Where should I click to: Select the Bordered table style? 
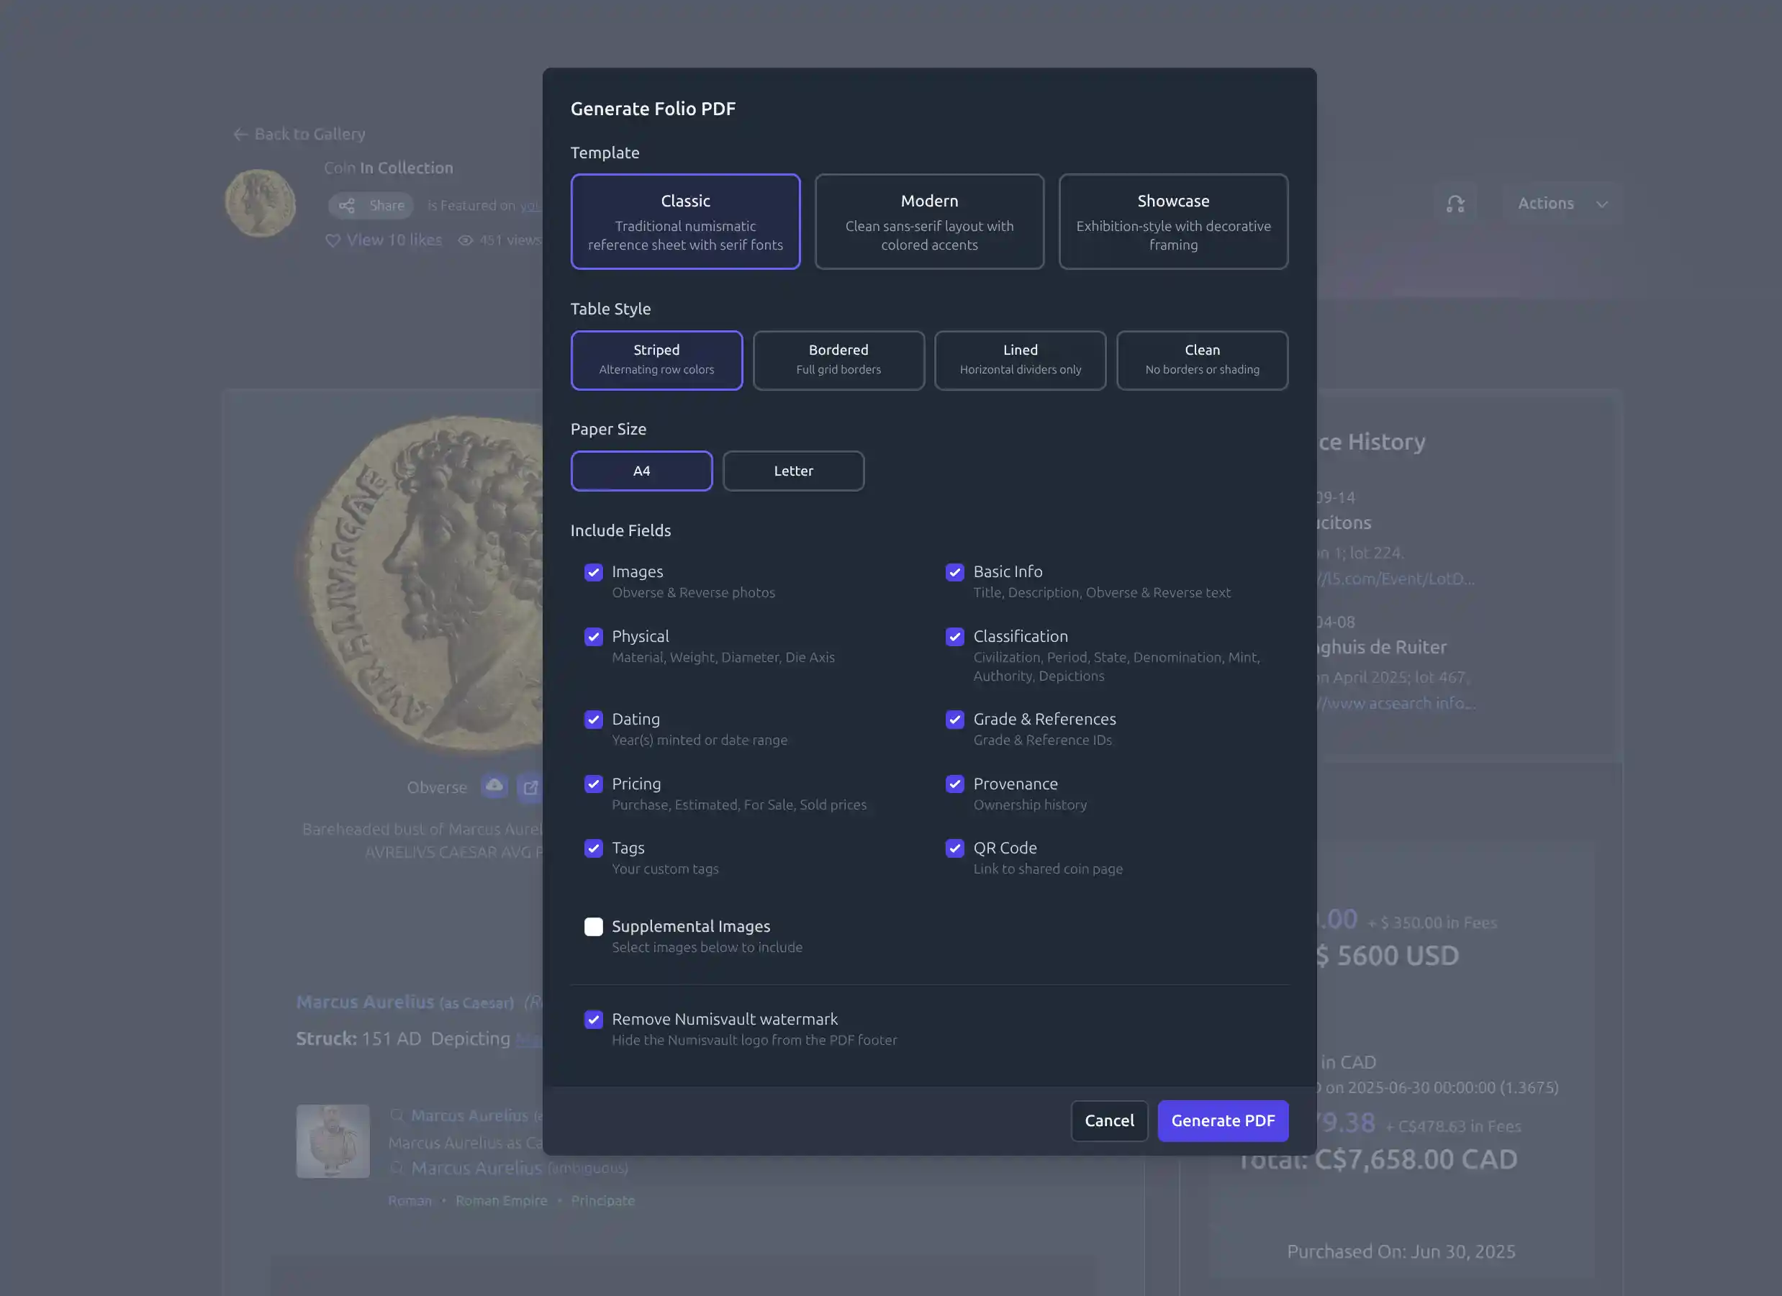pyautogui.click(x=838, y=361)
